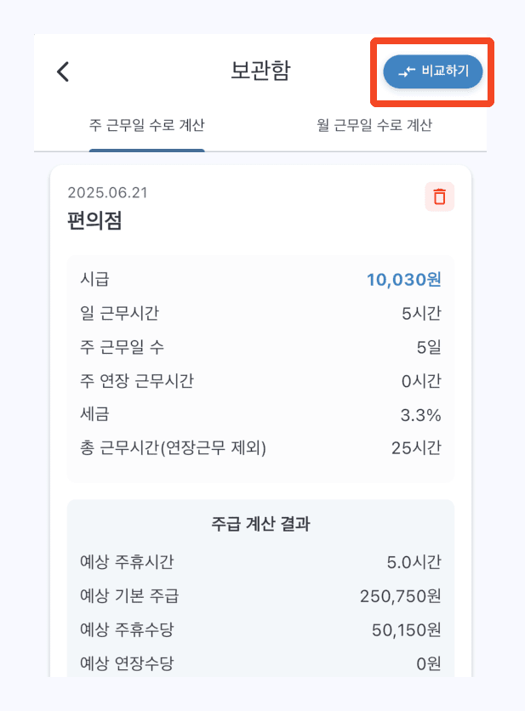Switch to the 주 근무일 수로 계산 tab
The width and height of the screenshot is (525, 711).
click(146, 126)
